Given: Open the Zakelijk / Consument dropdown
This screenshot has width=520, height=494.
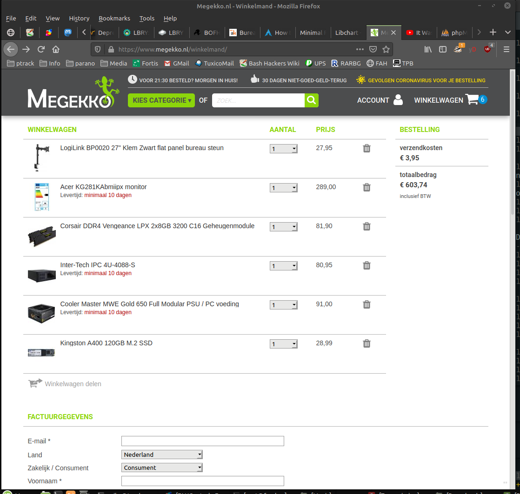Looking at the screenshot, I should coord(162,468).
